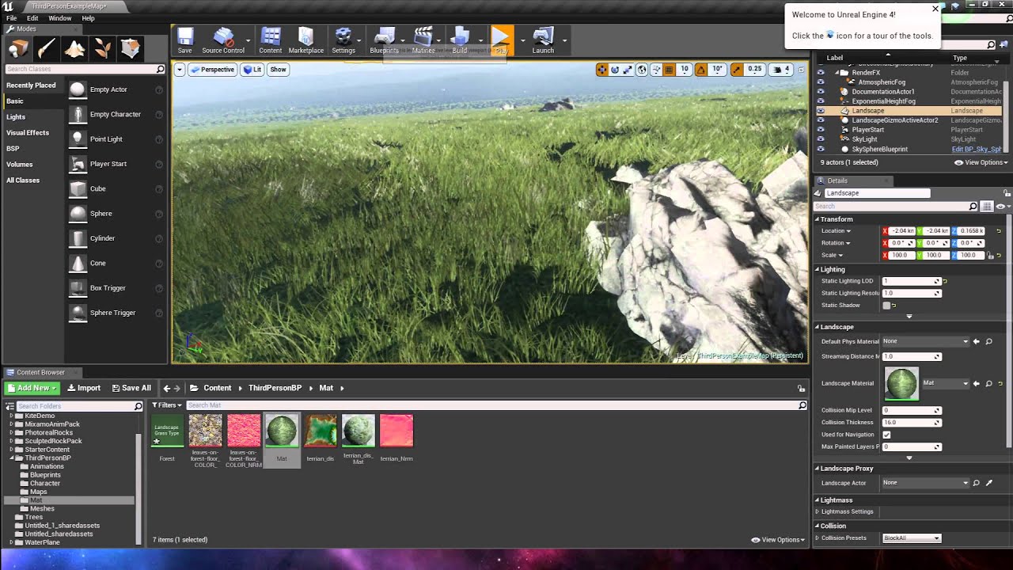Click the Show button in viewport
Viewport: 1013px width, 570px height.
[x=279, y=70]
